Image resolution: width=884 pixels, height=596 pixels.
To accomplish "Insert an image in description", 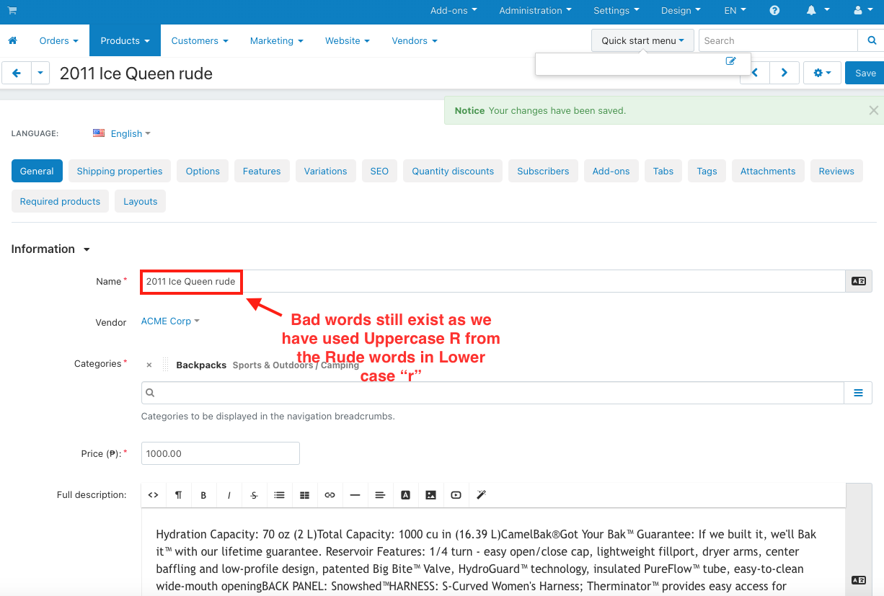I will 430,495.
